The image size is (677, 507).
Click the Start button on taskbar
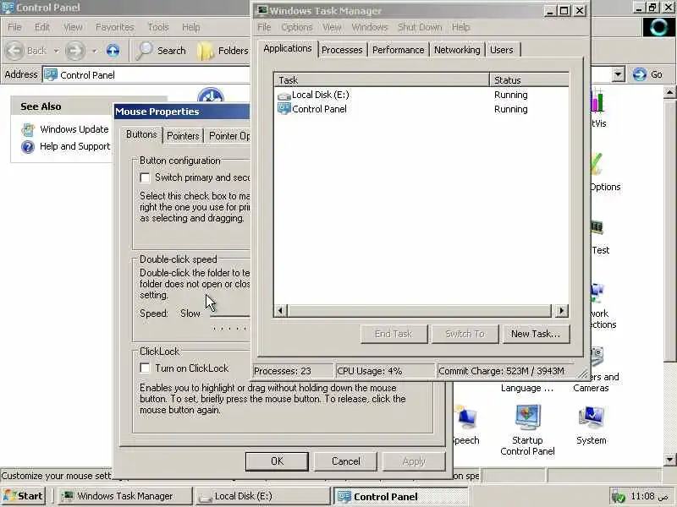(24, 496)
